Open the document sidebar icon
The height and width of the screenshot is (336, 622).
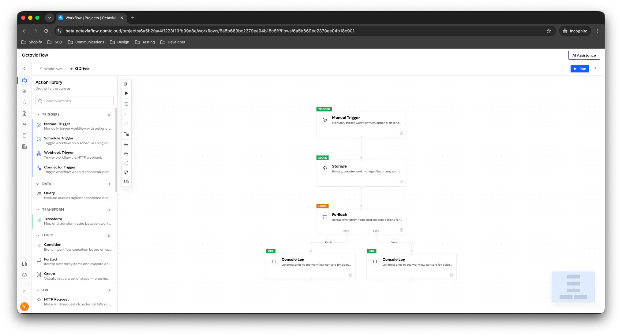pos(24,113)
